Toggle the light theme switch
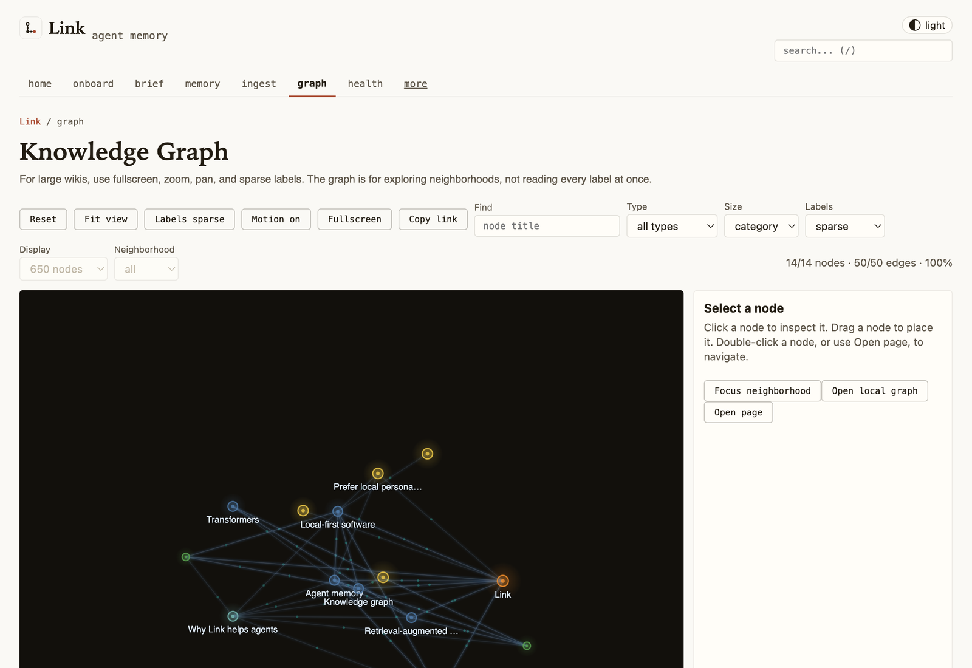Viewport: 972px width, 668px height. point(927,25)
